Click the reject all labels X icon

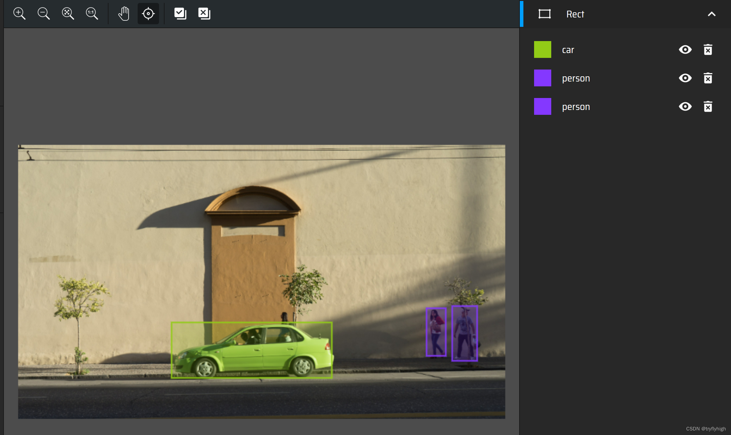pos(204,14)
